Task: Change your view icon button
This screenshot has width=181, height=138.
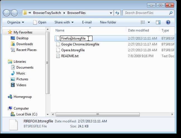Action: tap(143, 22)
